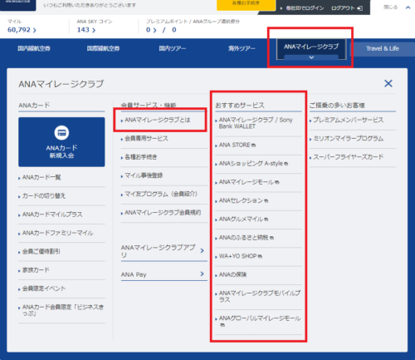Click the ANAカード新規入会 card button

pyautogui.click(x=61, y=142)
